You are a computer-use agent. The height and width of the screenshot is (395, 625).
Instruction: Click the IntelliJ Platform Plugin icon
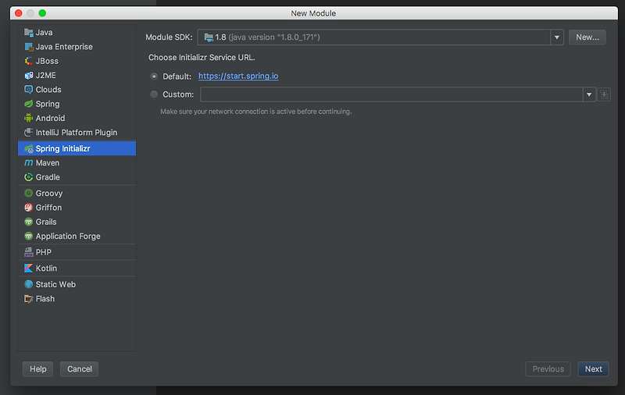[29, 133]
